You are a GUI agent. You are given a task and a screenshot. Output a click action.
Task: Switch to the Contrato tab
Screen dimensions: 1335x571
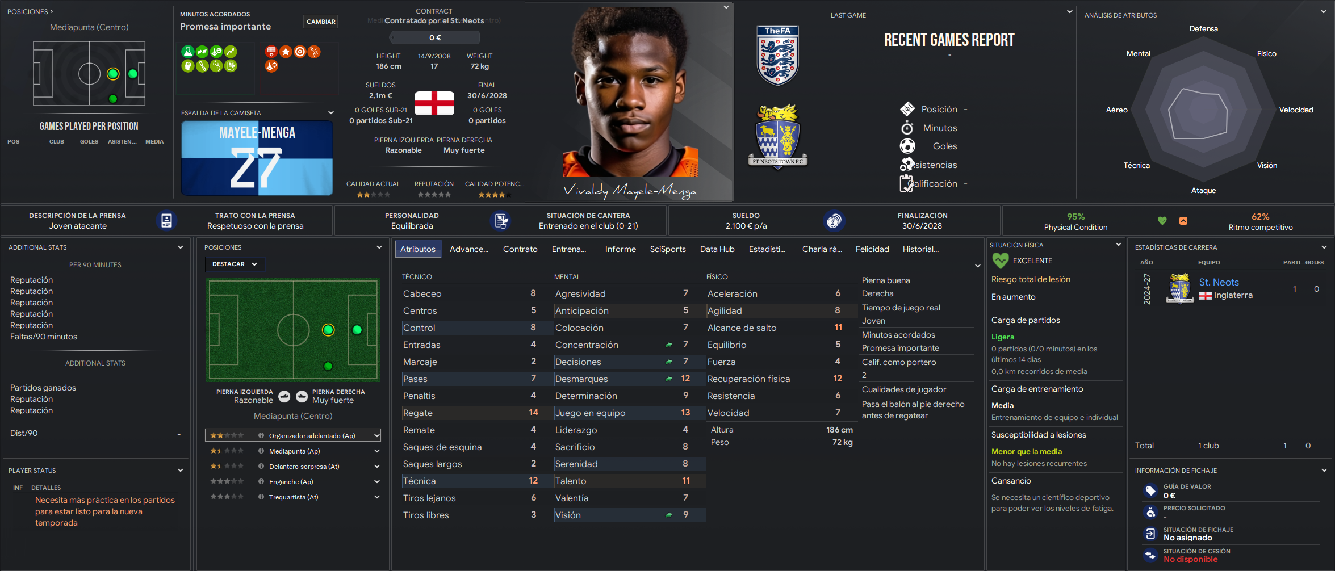(x=520, y=249)
